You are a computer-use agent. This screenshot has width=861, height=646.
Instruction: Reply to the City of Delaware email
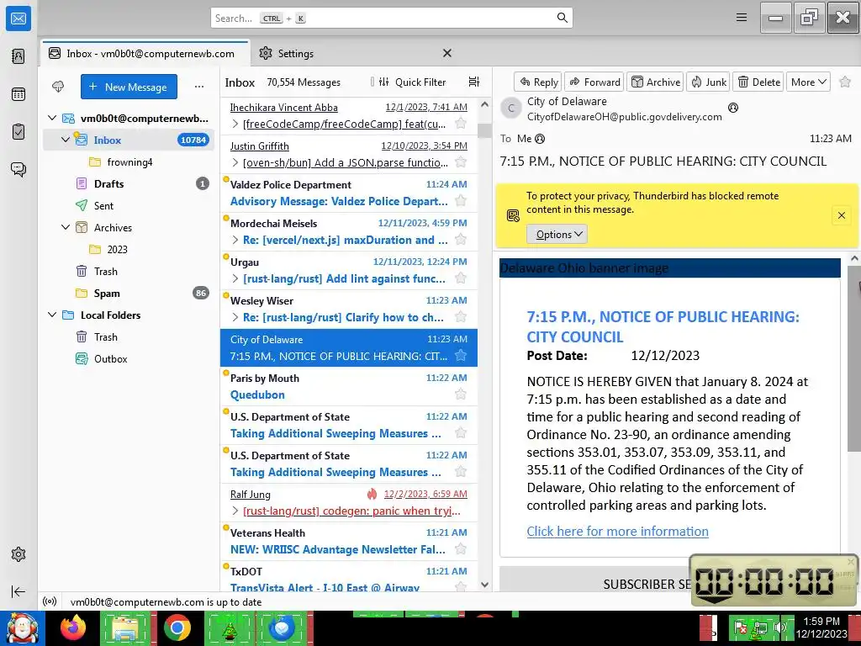click(538, 82)
